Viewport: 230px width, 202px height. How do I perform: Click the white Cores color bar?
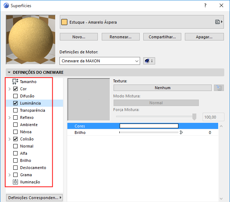(x=149, y=126)
